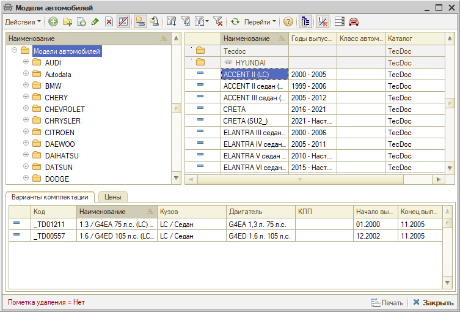
Task: Open Help with the question mark icon
Action: 288,21
